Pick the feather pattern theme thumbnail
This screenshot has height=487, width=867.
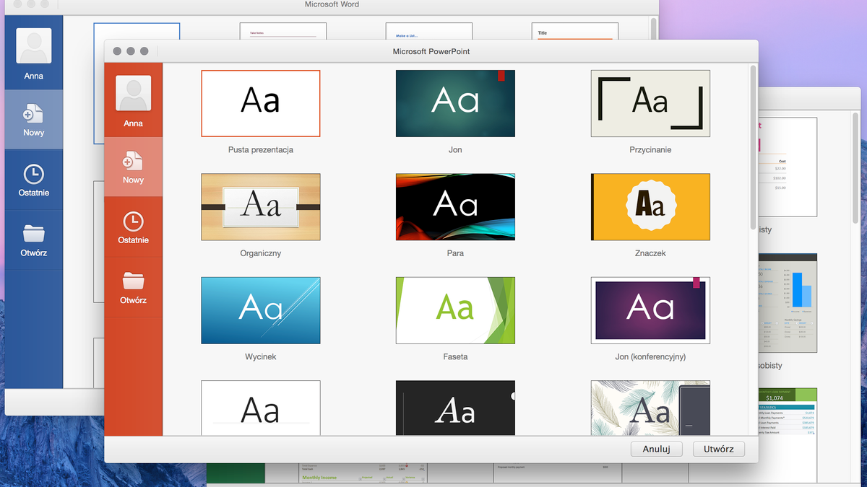(x=650, y=408)
